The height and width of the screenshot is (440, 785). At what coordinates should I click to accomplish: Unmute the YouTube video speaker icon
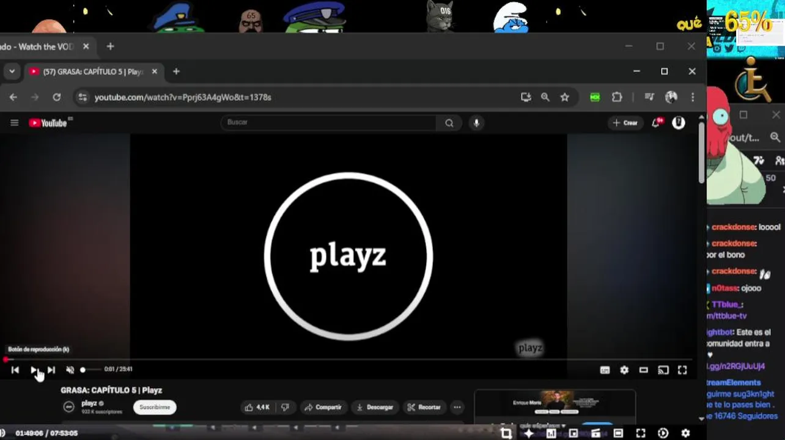[x=70, y=370]
